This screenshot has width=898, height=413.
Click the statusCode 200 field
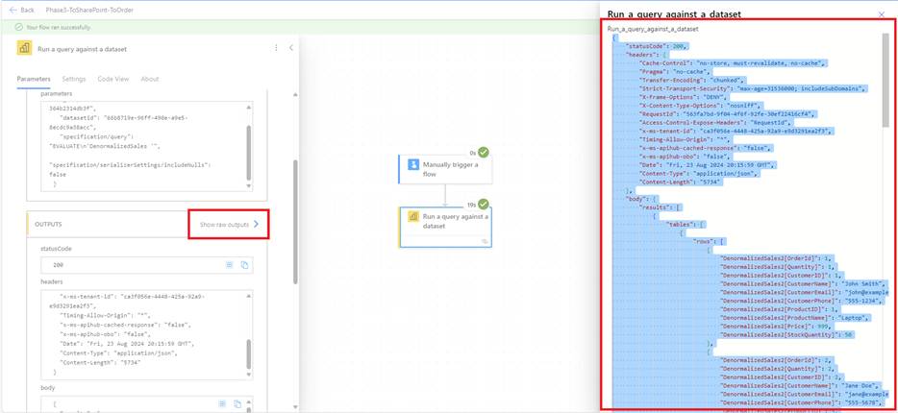coord(146,265)
